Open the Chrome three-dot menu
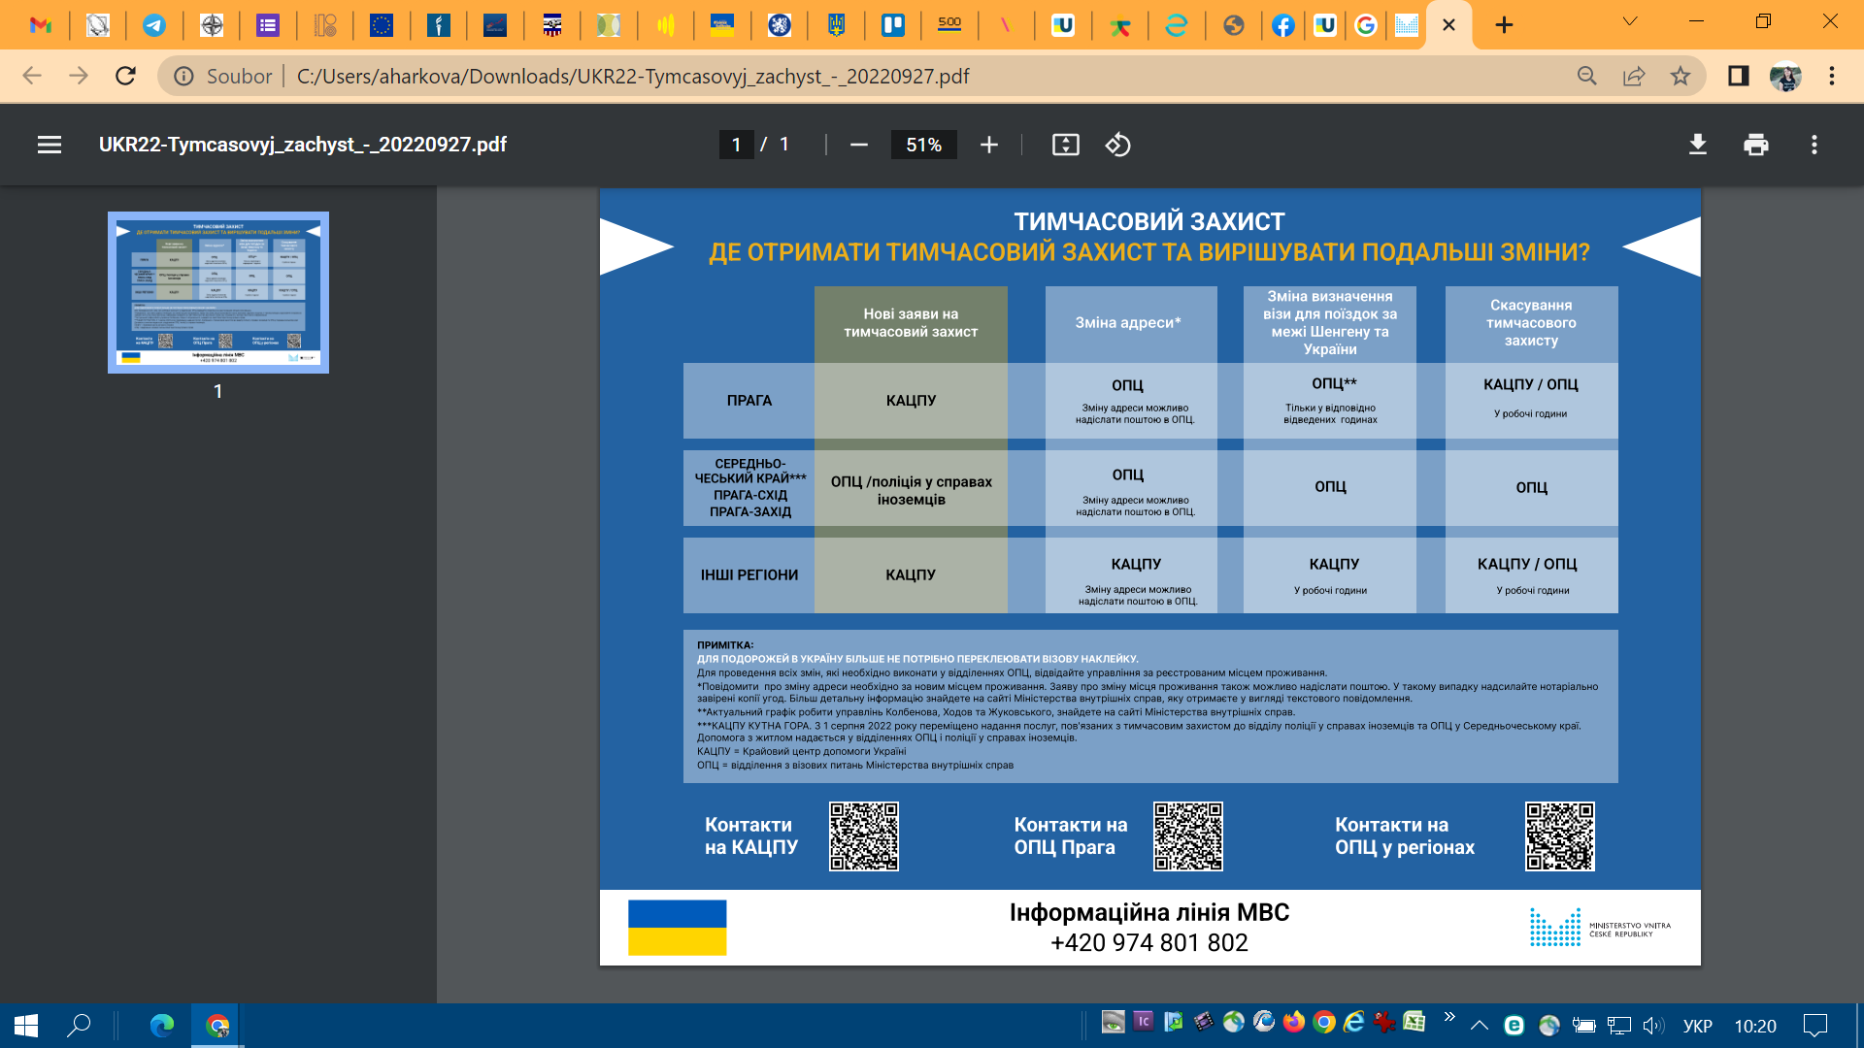This screenshot has width=1864, height=1048. [x=1831, y=76]
